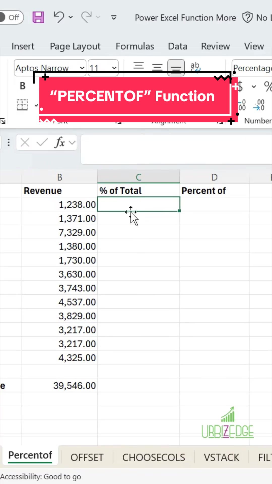Image resolution: width=272 pixels, height=484 pixels.
Task: Open the Insert ribbon tab
Action: click(x=23, y=46)
